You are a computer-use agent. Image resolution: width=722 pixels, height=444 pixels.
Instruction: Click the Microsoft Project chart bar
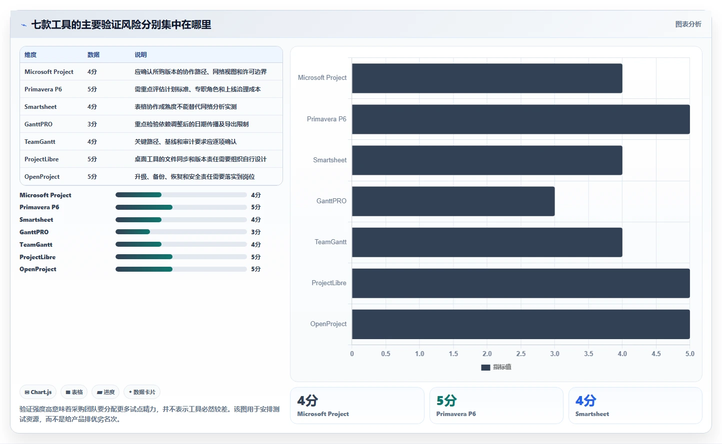pos(487,78)
